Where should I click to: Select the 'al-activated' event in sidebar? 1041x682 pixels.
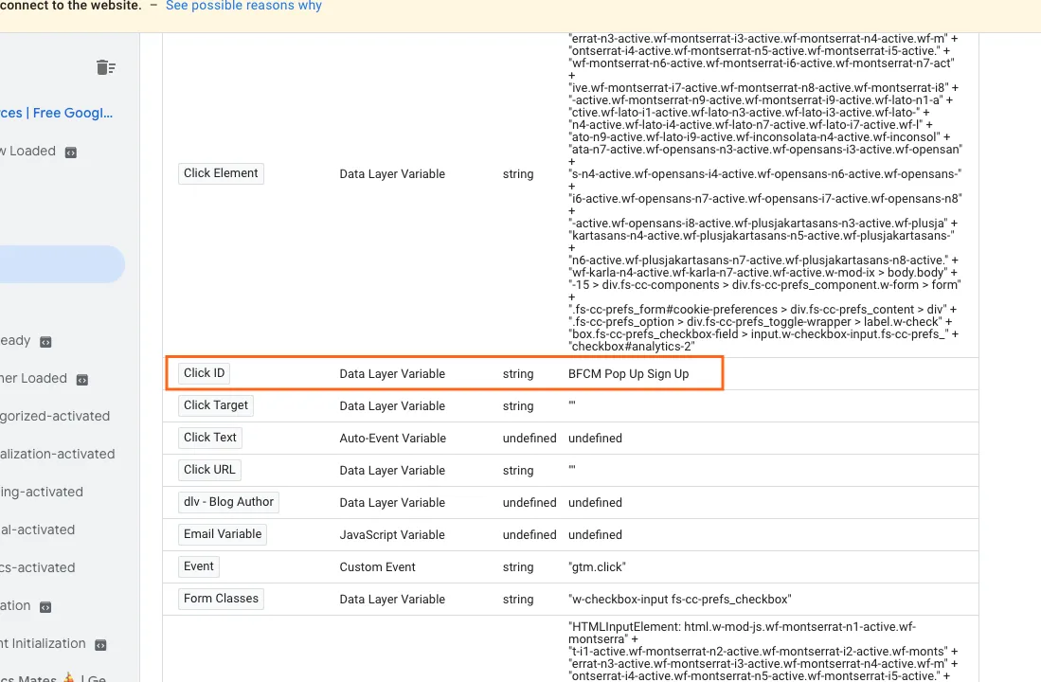(x=38, y=529)
